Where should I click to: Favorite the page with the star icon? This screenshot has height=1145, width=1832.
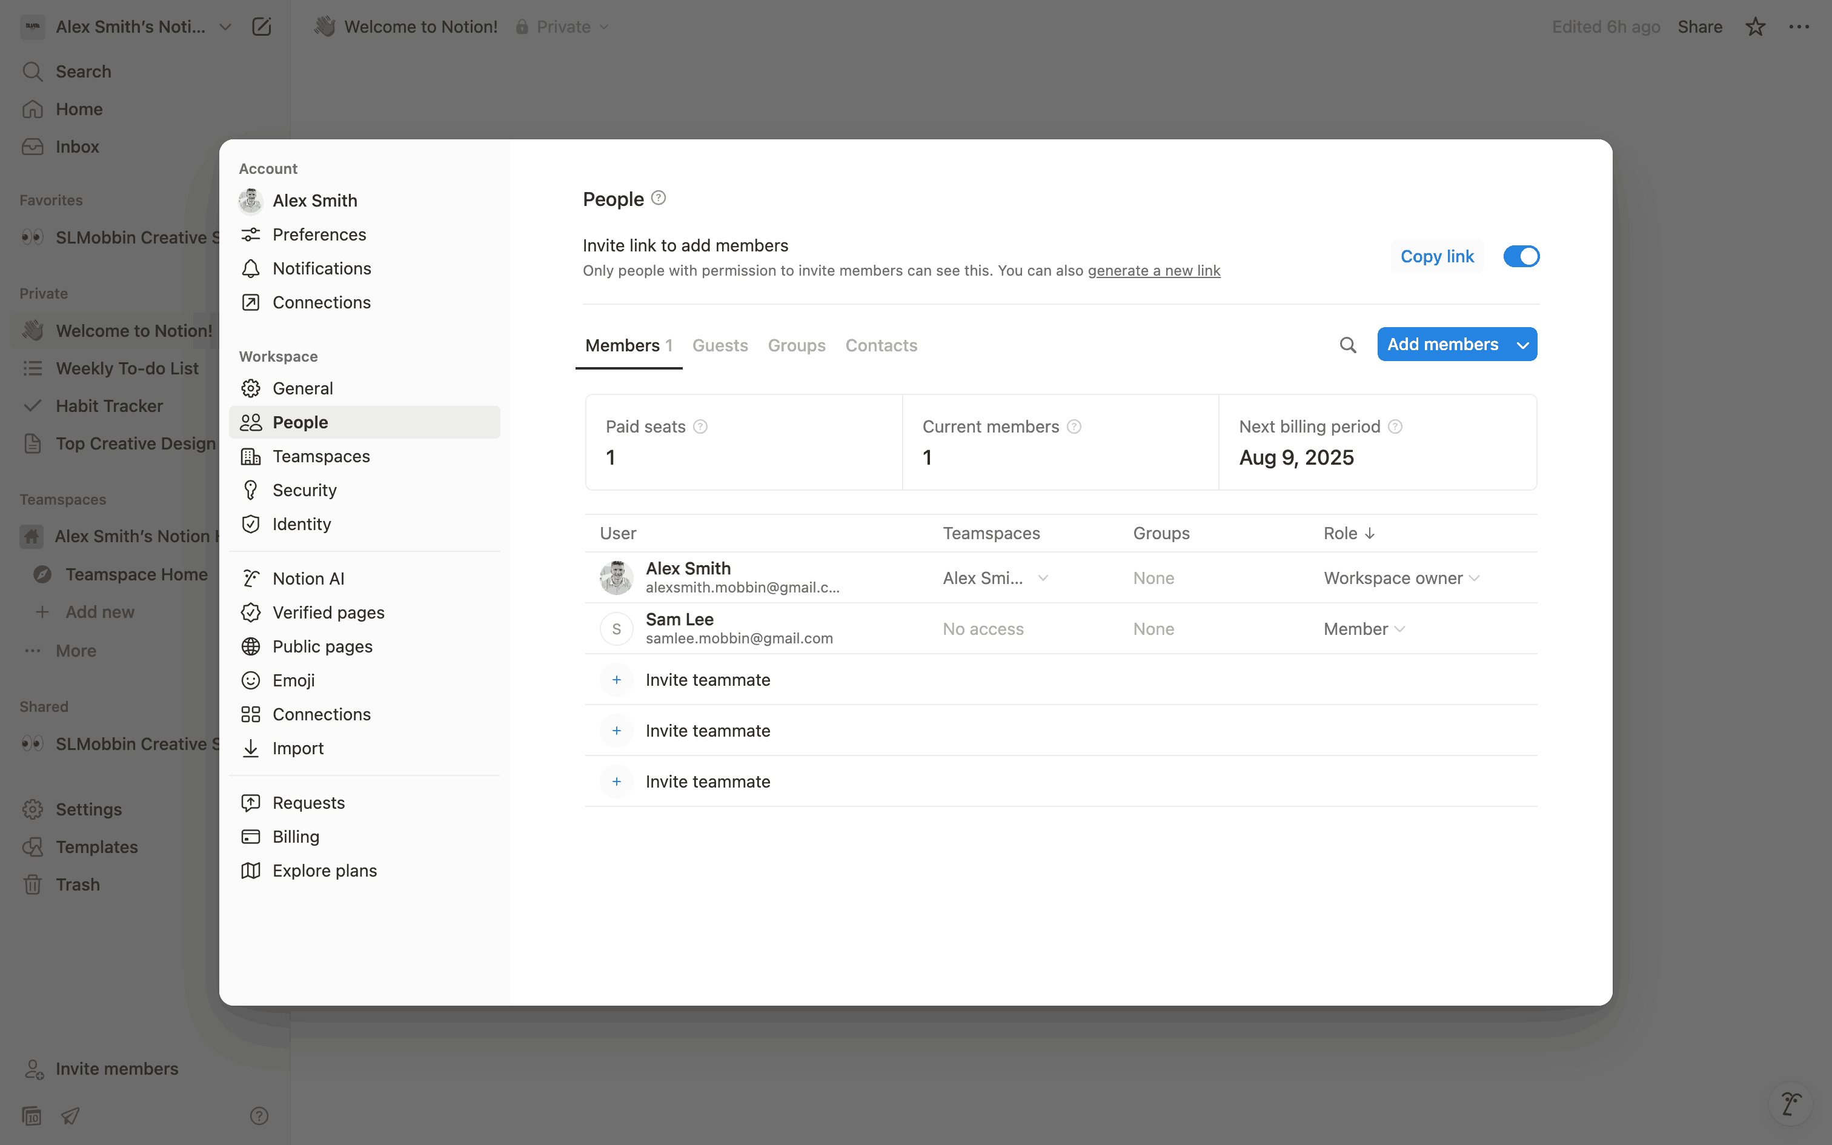(x=1755, y=27)
